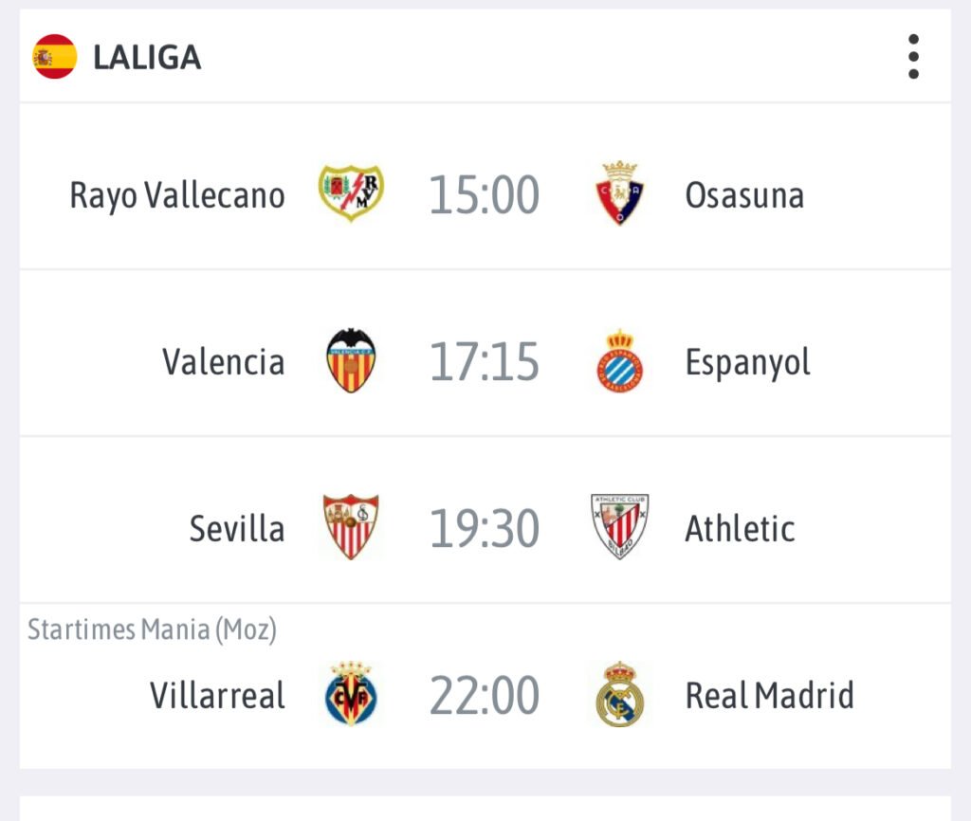
Task: Click the Real Madrid crest
Action: pyautogui.click(x=620, y=695)
